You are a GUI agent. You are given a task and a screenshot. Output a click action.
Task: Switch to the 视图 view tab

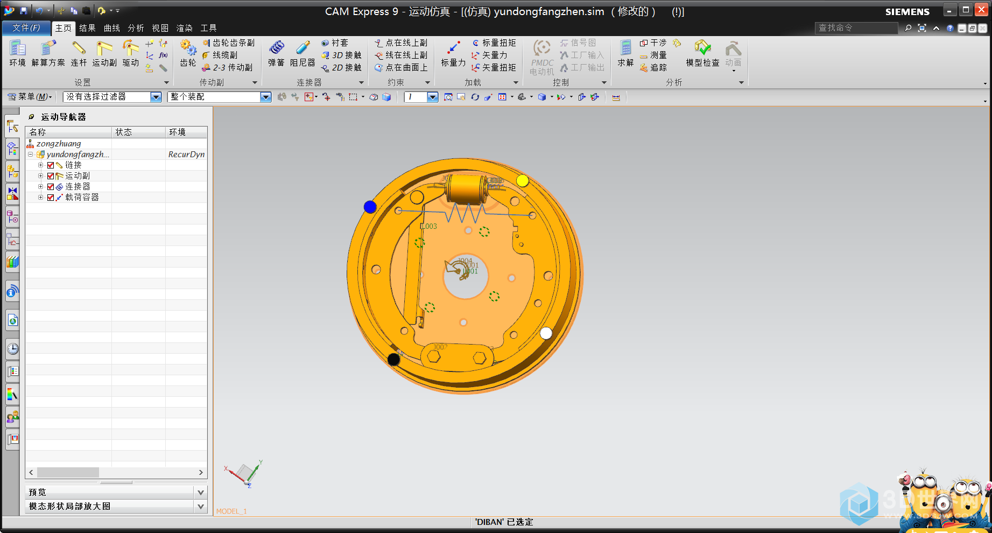(160, 28)
